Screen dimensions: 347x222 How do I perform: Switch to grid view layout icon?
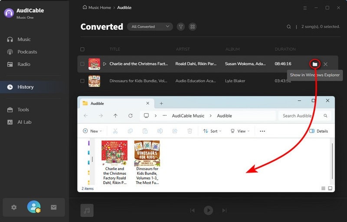[x=193, y=26]
